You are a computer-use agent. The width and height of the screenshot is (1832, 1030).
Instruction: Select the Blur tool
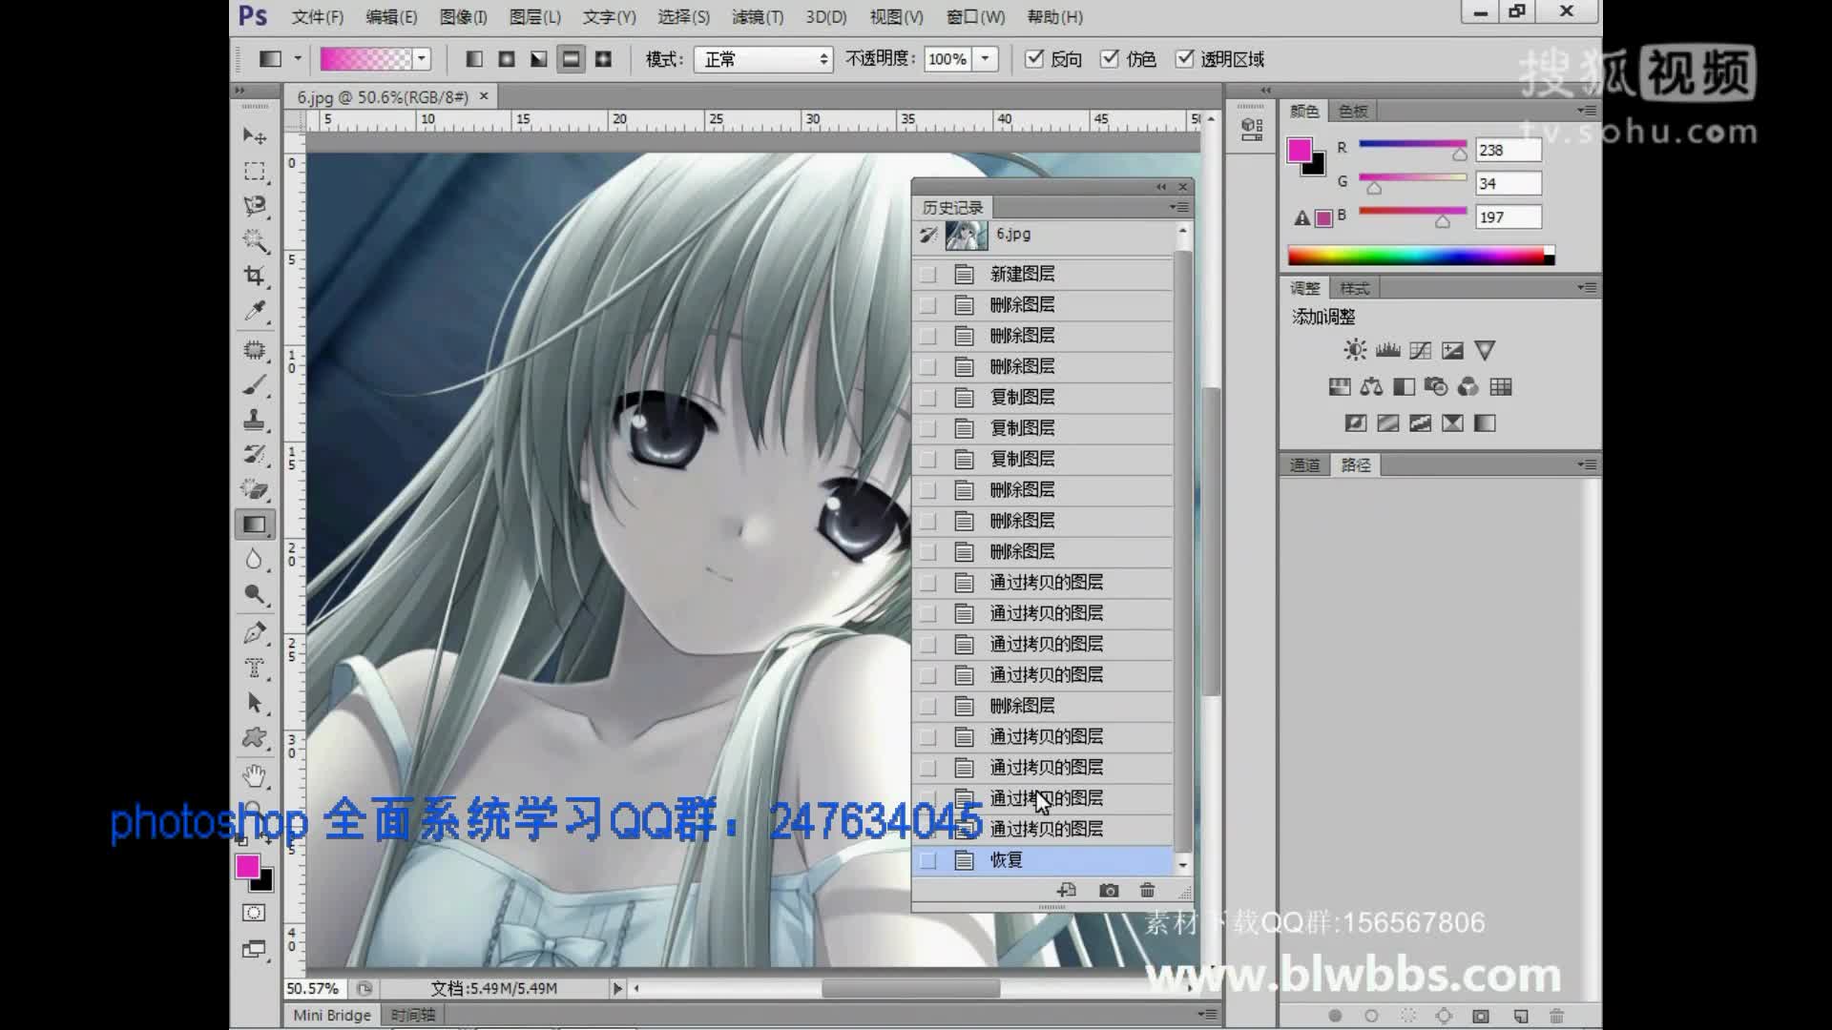(254, 560)
